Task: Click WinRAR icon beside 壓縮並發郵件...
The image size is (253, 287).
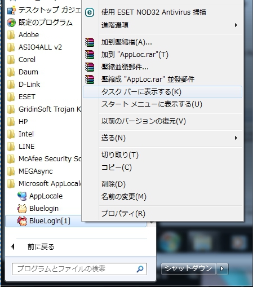Action: point(90,67)
